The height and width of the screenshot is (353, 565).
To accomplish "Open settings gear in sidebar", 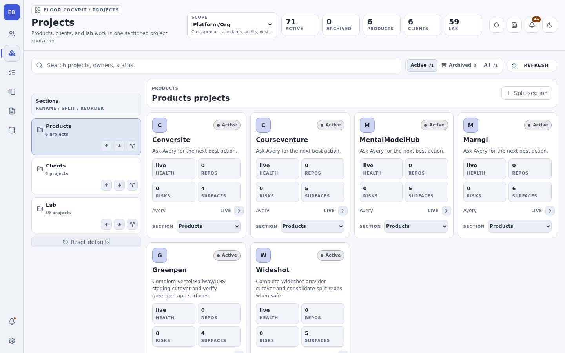I will point(12,341).
